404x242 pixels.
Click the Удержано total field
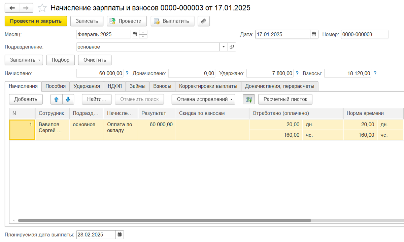270,73
